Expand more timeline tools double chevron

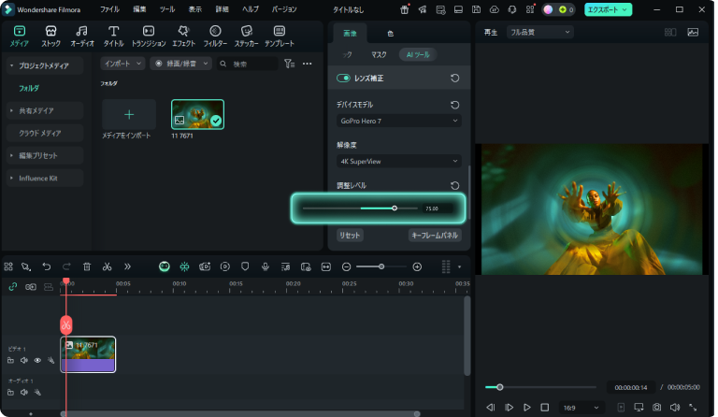[127, 266]
